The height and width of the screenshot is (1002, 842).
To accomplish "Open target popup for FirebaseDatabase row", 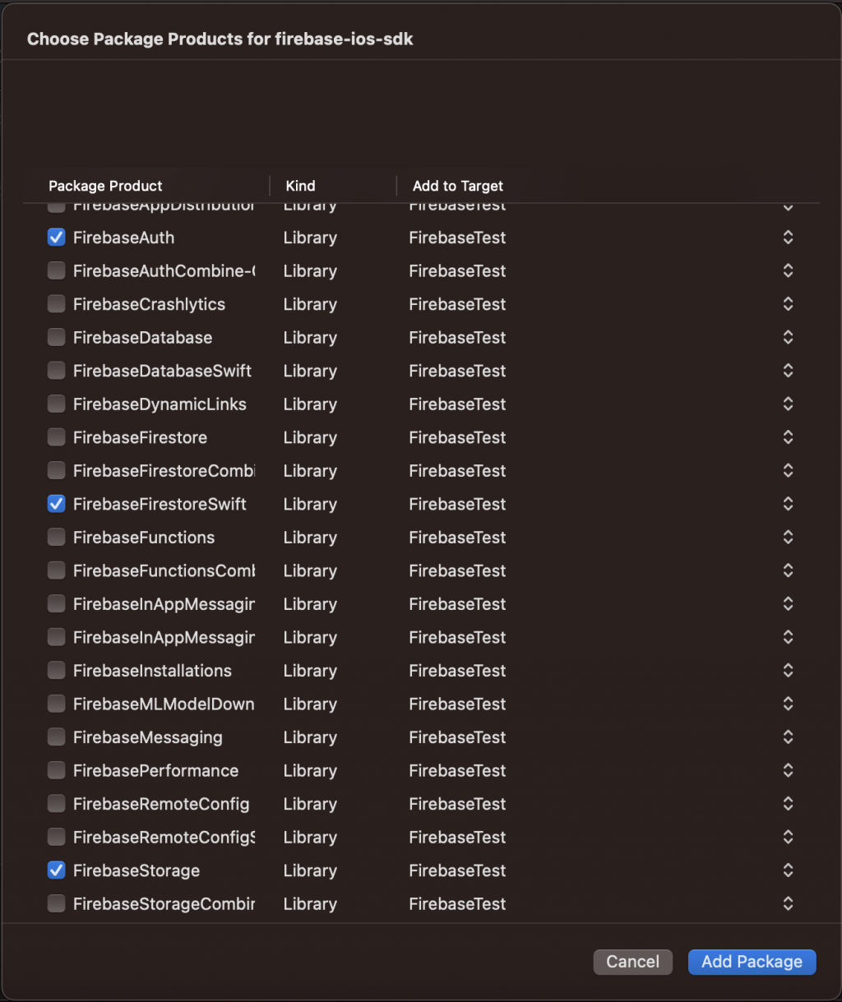I will 788,338.
